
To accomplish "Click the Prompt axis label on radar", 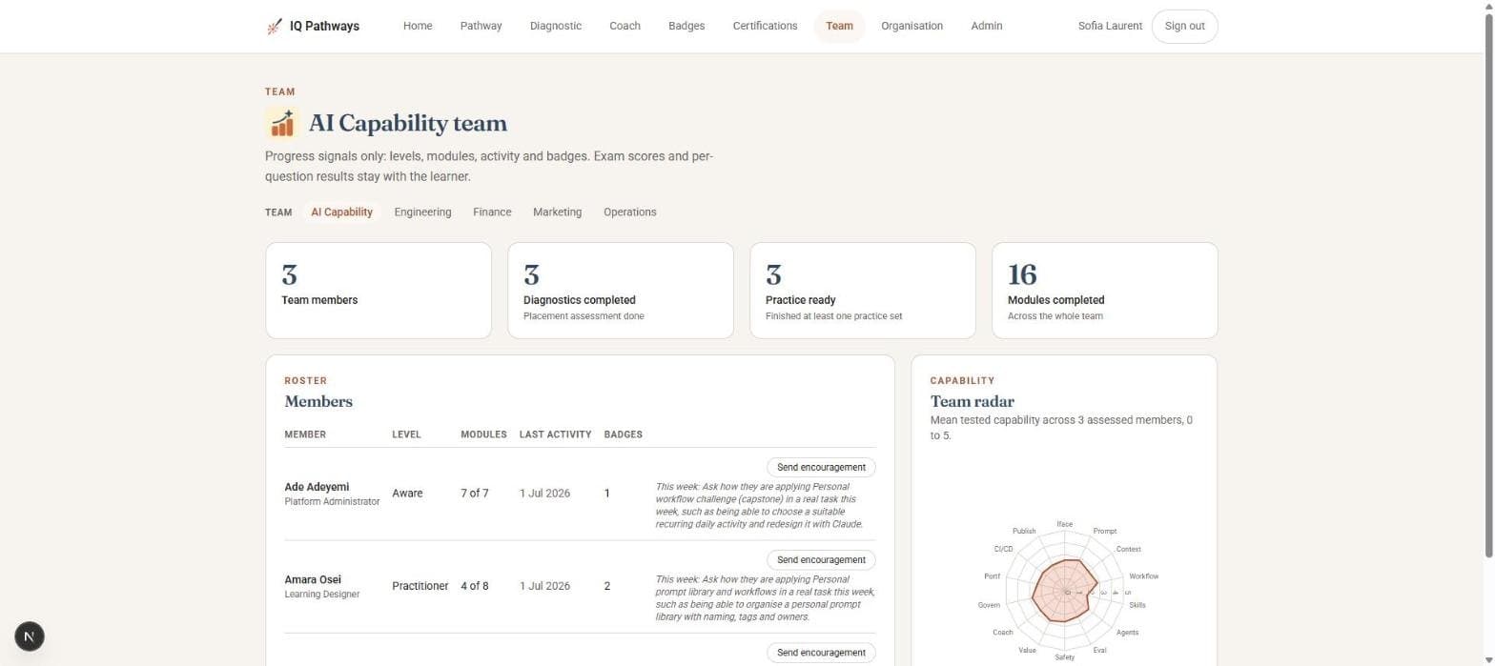I will click(1105, 531).
